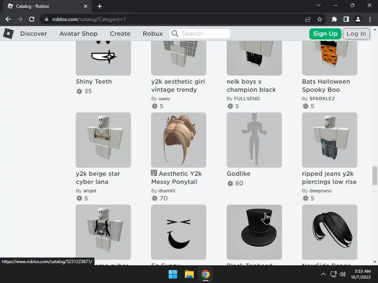Open y2k beige star cyber lana title

(x=98, y=178)
